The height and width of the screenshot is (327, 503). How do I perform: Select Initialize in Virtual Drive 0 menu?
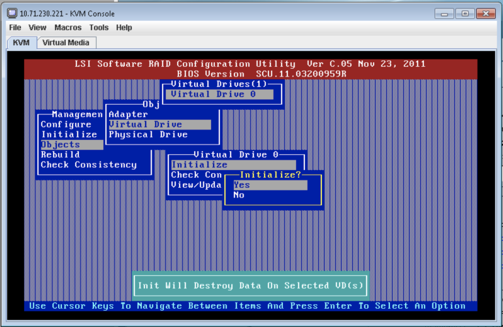[234, 165]
